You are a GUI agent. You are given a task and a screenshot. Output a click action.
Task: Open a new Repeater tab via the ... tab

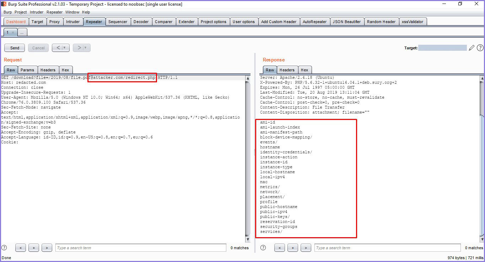(x=22, y=32)
